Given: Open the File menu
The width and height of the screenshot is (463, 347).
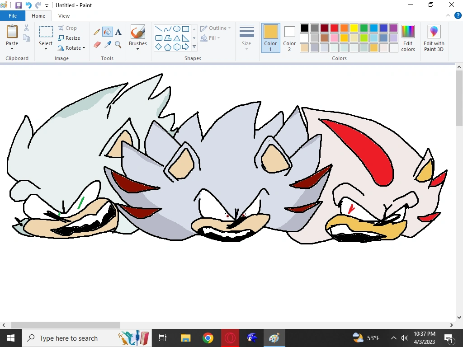Looking at the screenshot, I should point(13,16).
